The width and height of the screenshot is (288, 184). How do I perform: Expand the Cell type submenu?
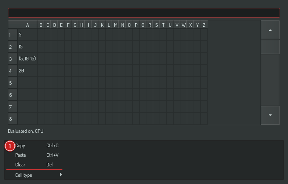point(34,175)
